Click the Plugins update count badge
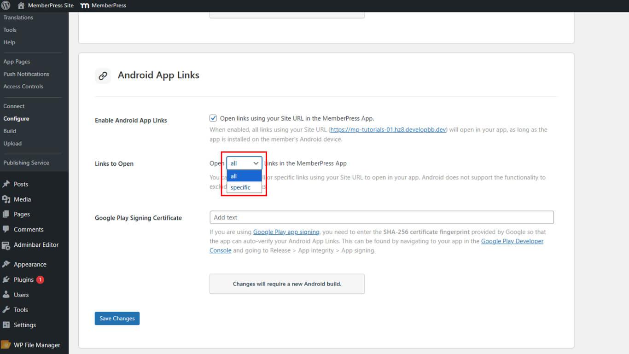This screenshot has height=354, width=629. coord(40,279)
